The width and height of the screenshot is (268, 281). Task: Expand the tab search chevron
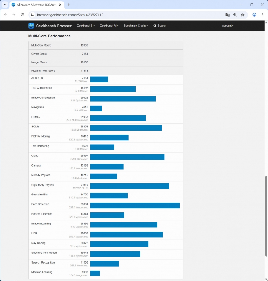[x=5, y=5]
